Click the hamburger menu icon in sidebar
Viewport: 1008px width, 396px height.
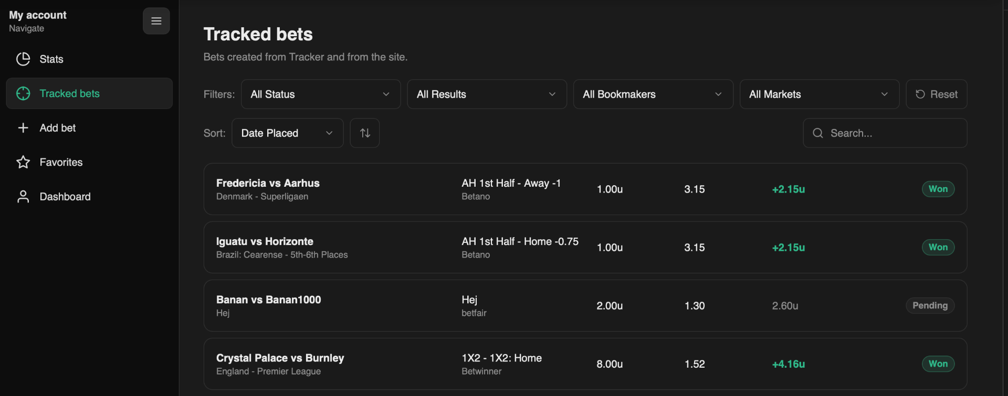coord(156,21)
